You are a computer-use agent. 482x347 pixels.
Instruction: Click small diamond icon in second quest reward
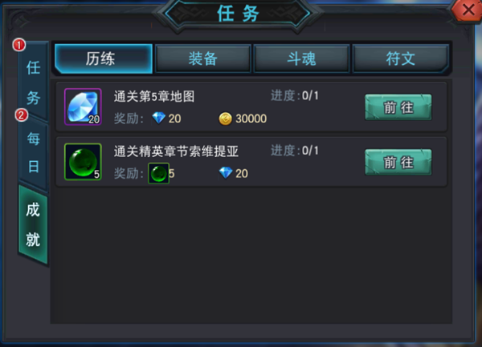click(226, 173)
